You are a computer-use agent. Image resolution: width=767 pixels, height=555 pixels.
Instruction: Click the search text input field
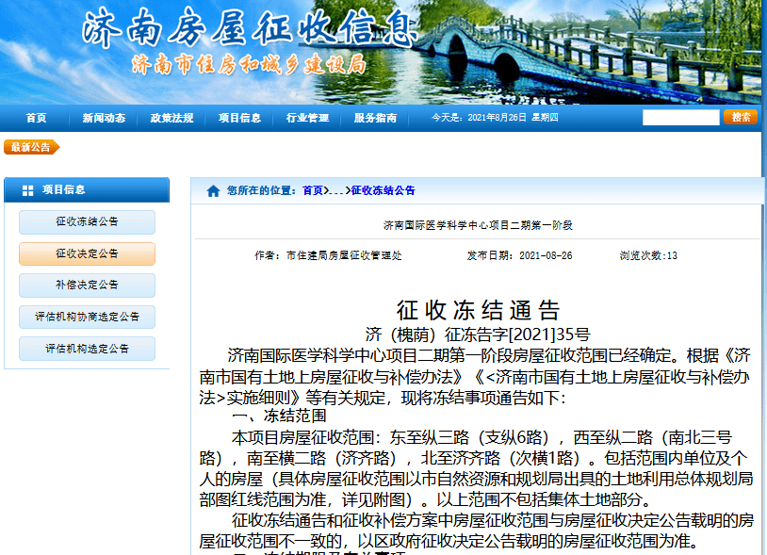(x=680, y=118)
